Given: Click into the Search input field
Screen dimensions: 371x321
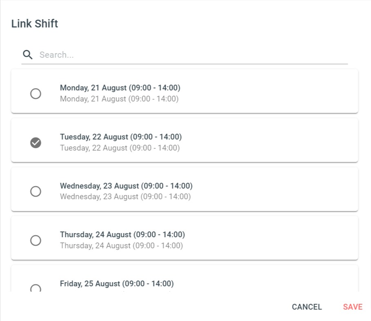Looking at the screenshot, I should pyautogui.click(x=193, y=55).
